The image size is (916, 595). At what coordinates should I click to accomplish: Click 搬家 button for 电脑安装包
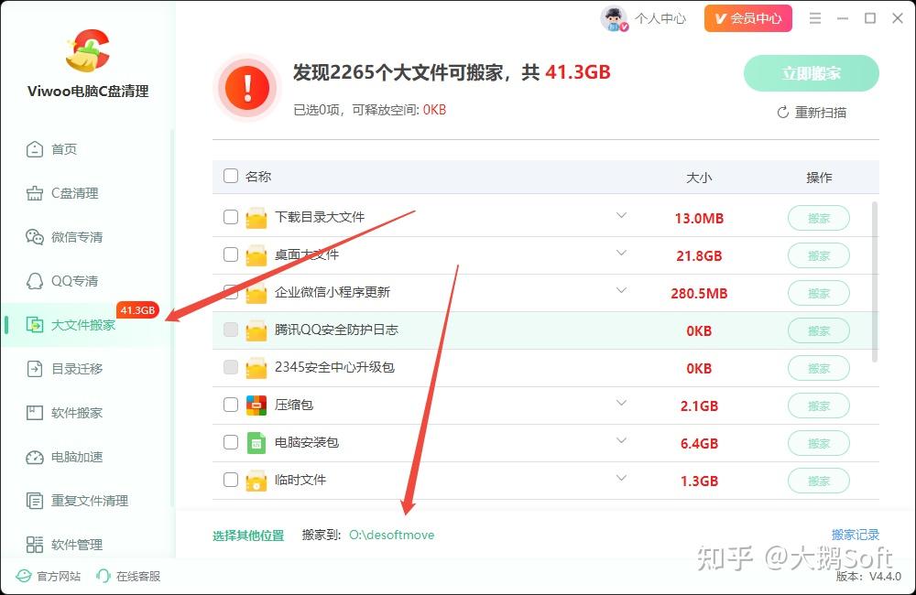pos(818,443)
